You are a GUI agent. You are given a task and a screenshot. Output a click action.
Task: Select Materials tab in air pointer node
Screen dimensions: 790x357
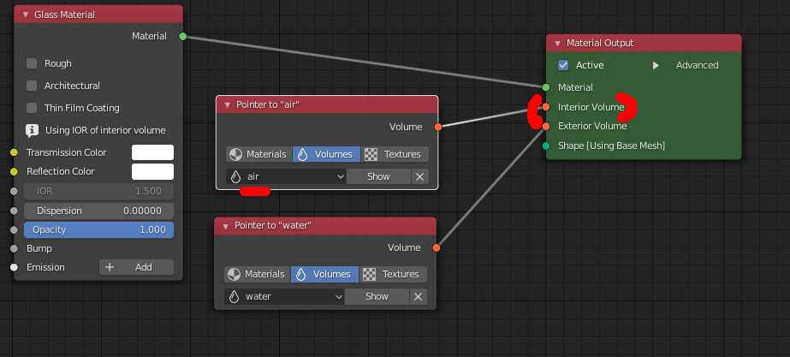[259, 154]
